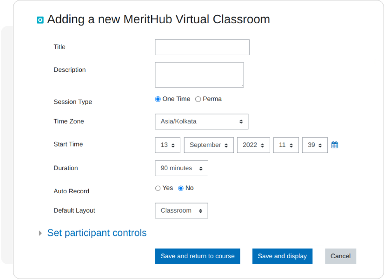This screenshot has width=384, height=279.
Task: Click the Adding a new MeritHub Virtual Classroom heading
Action: point(159,19)
